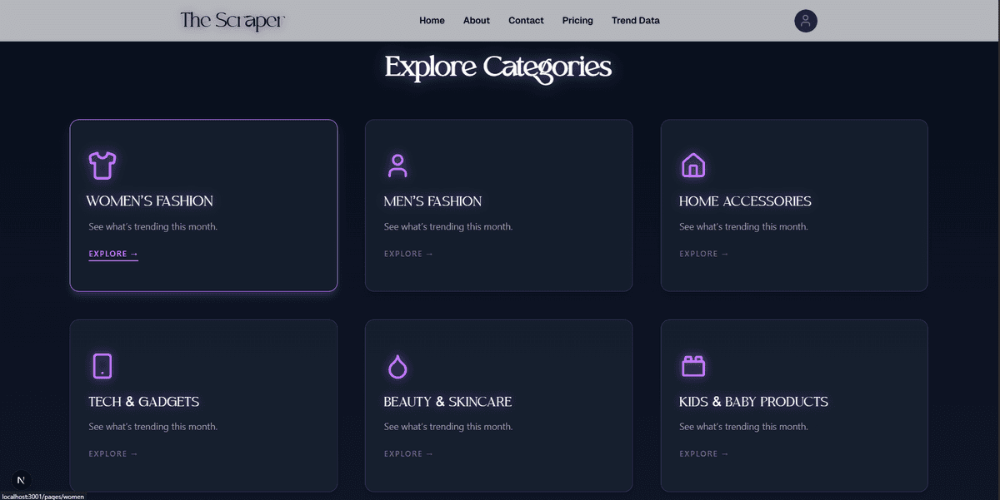Select the Tech & Gadgets category card
Viewport: 1000px width, 500px height.
pyautogui.click(x=203, y=405)
